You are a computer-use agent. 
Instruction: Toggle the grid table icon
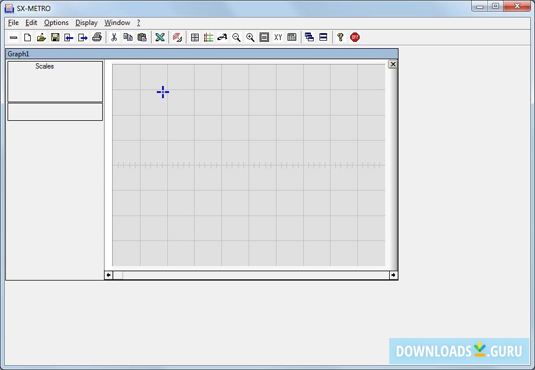click(x=195, y=37)
